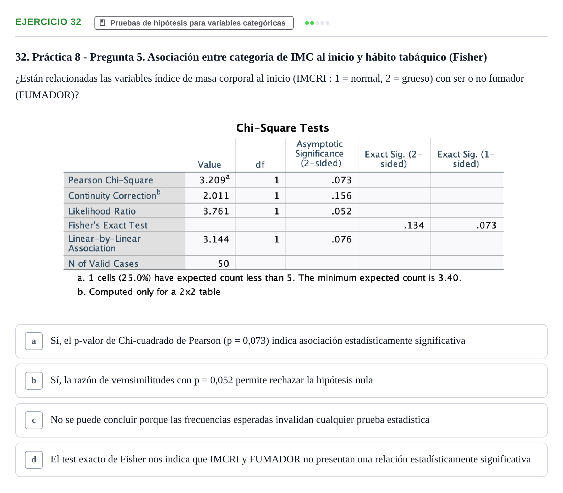Choose answer about test exacto de Fisher
Viewport: 563px width, 493px height.
[x=281, y=460]
